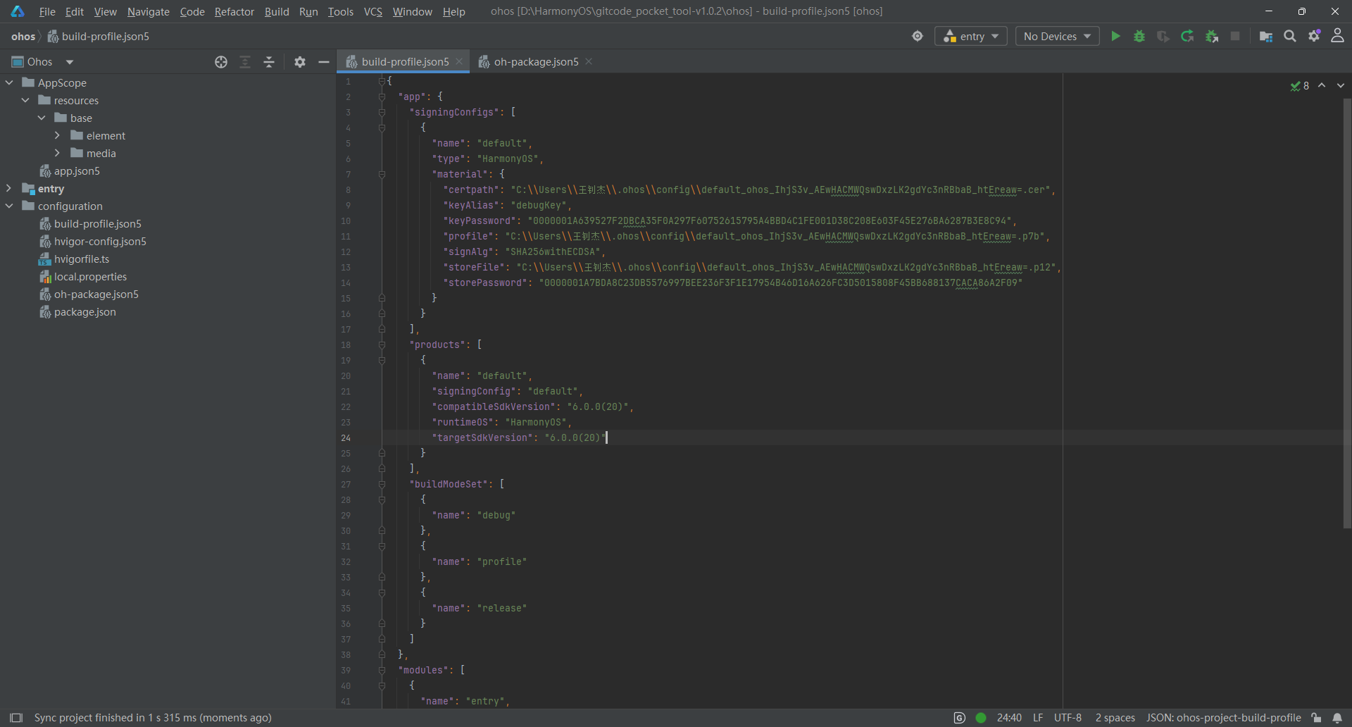The image size is (1352, 727).
Task: Click the read-only lock icon in status bar
Action: click(x=1316, y=718)
